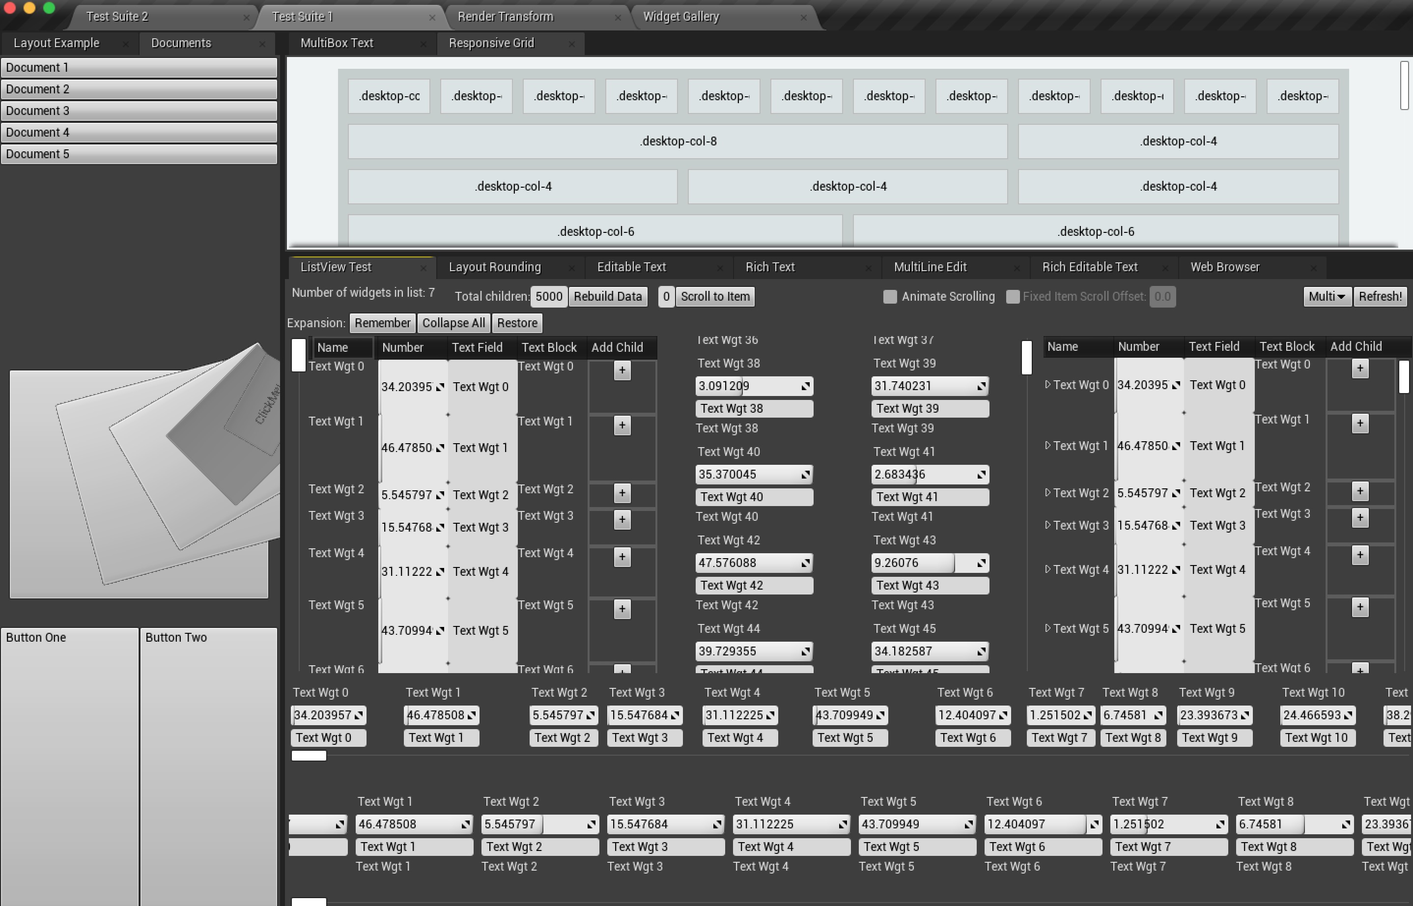This screenshot has height=906, width=1413.
Task: Click the horizontal scrollbar thumb below Text Wgt 0
Action: 309,756
